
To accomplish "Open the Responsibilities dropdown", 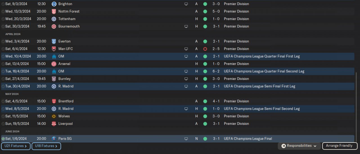I will (300, 146).
